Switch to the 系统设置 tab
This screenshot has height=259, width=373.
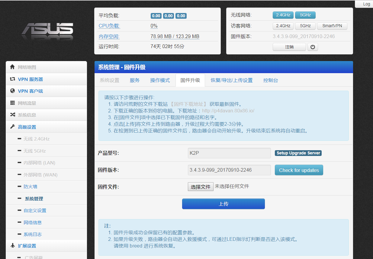point(109,80)
